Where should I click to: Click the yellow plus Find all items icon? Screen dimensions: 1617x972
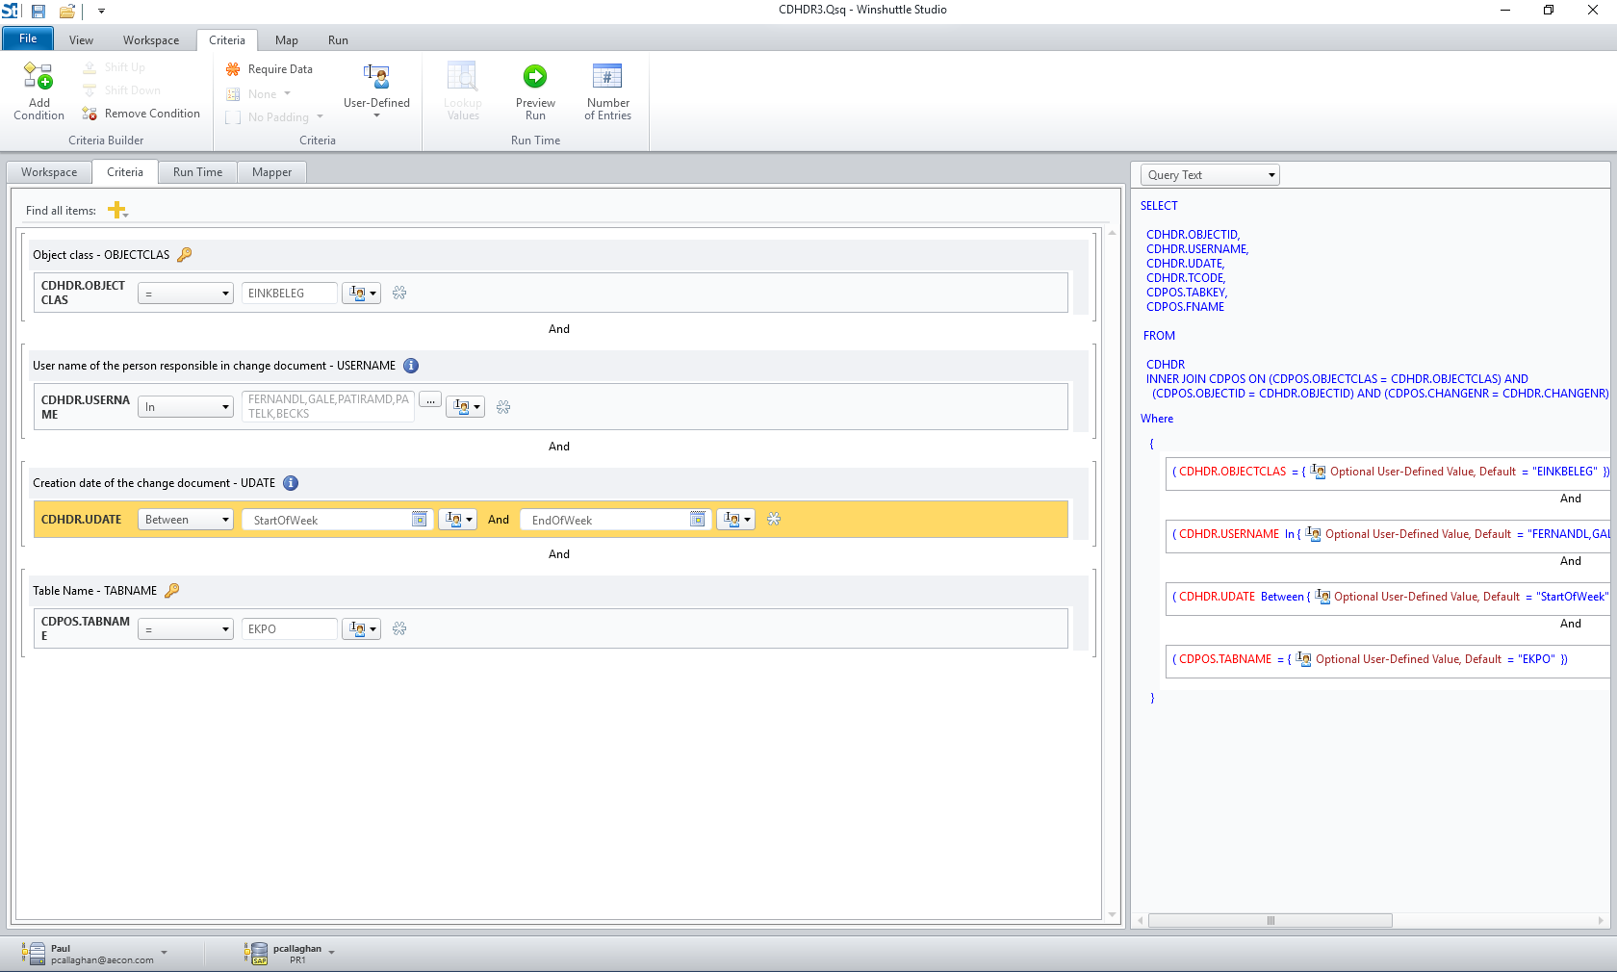pyautogui.click(x=116, y=210)
